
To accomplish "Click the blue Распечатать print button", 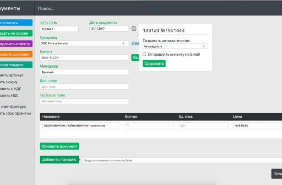I will (x=16, y=22).
